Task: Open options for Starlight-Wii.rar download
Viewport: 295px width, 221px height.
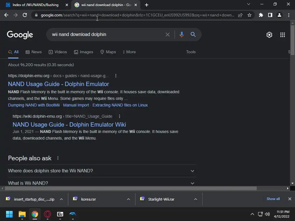Action: [x=196, y=199]
